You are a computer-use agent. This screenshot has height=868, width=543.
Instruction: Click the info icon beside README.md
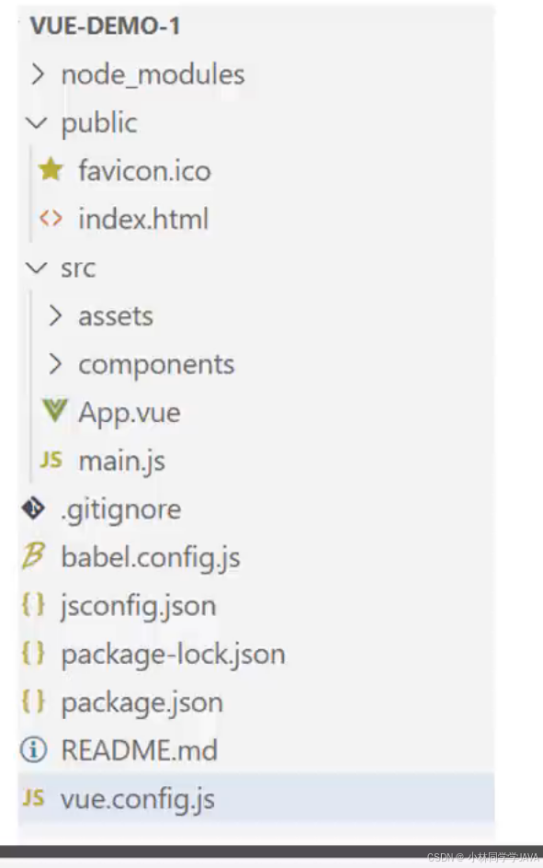[x=33, y=750]
